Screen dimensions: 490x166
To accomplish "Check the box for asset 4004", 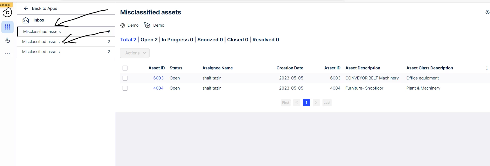I will 125,88.
